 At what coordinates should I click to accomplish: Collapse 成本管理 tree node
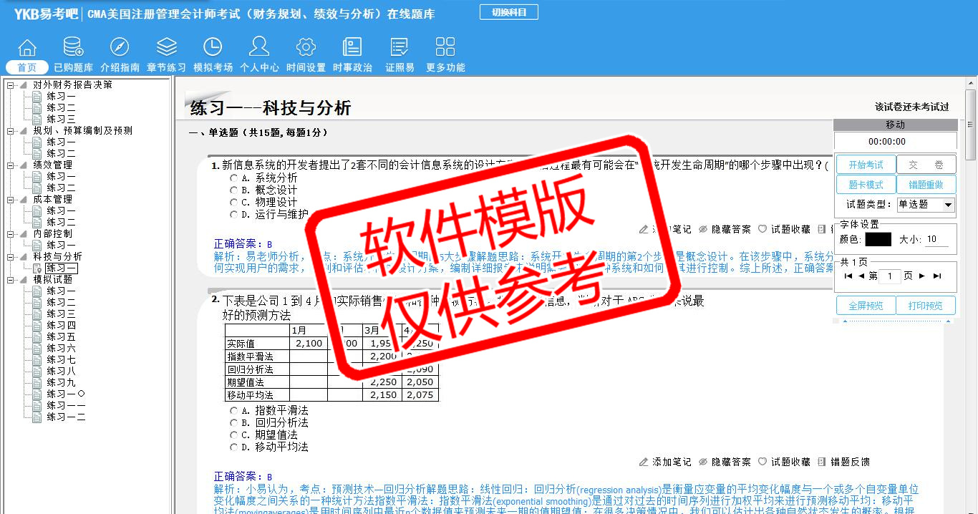click(x=10, y=199)
